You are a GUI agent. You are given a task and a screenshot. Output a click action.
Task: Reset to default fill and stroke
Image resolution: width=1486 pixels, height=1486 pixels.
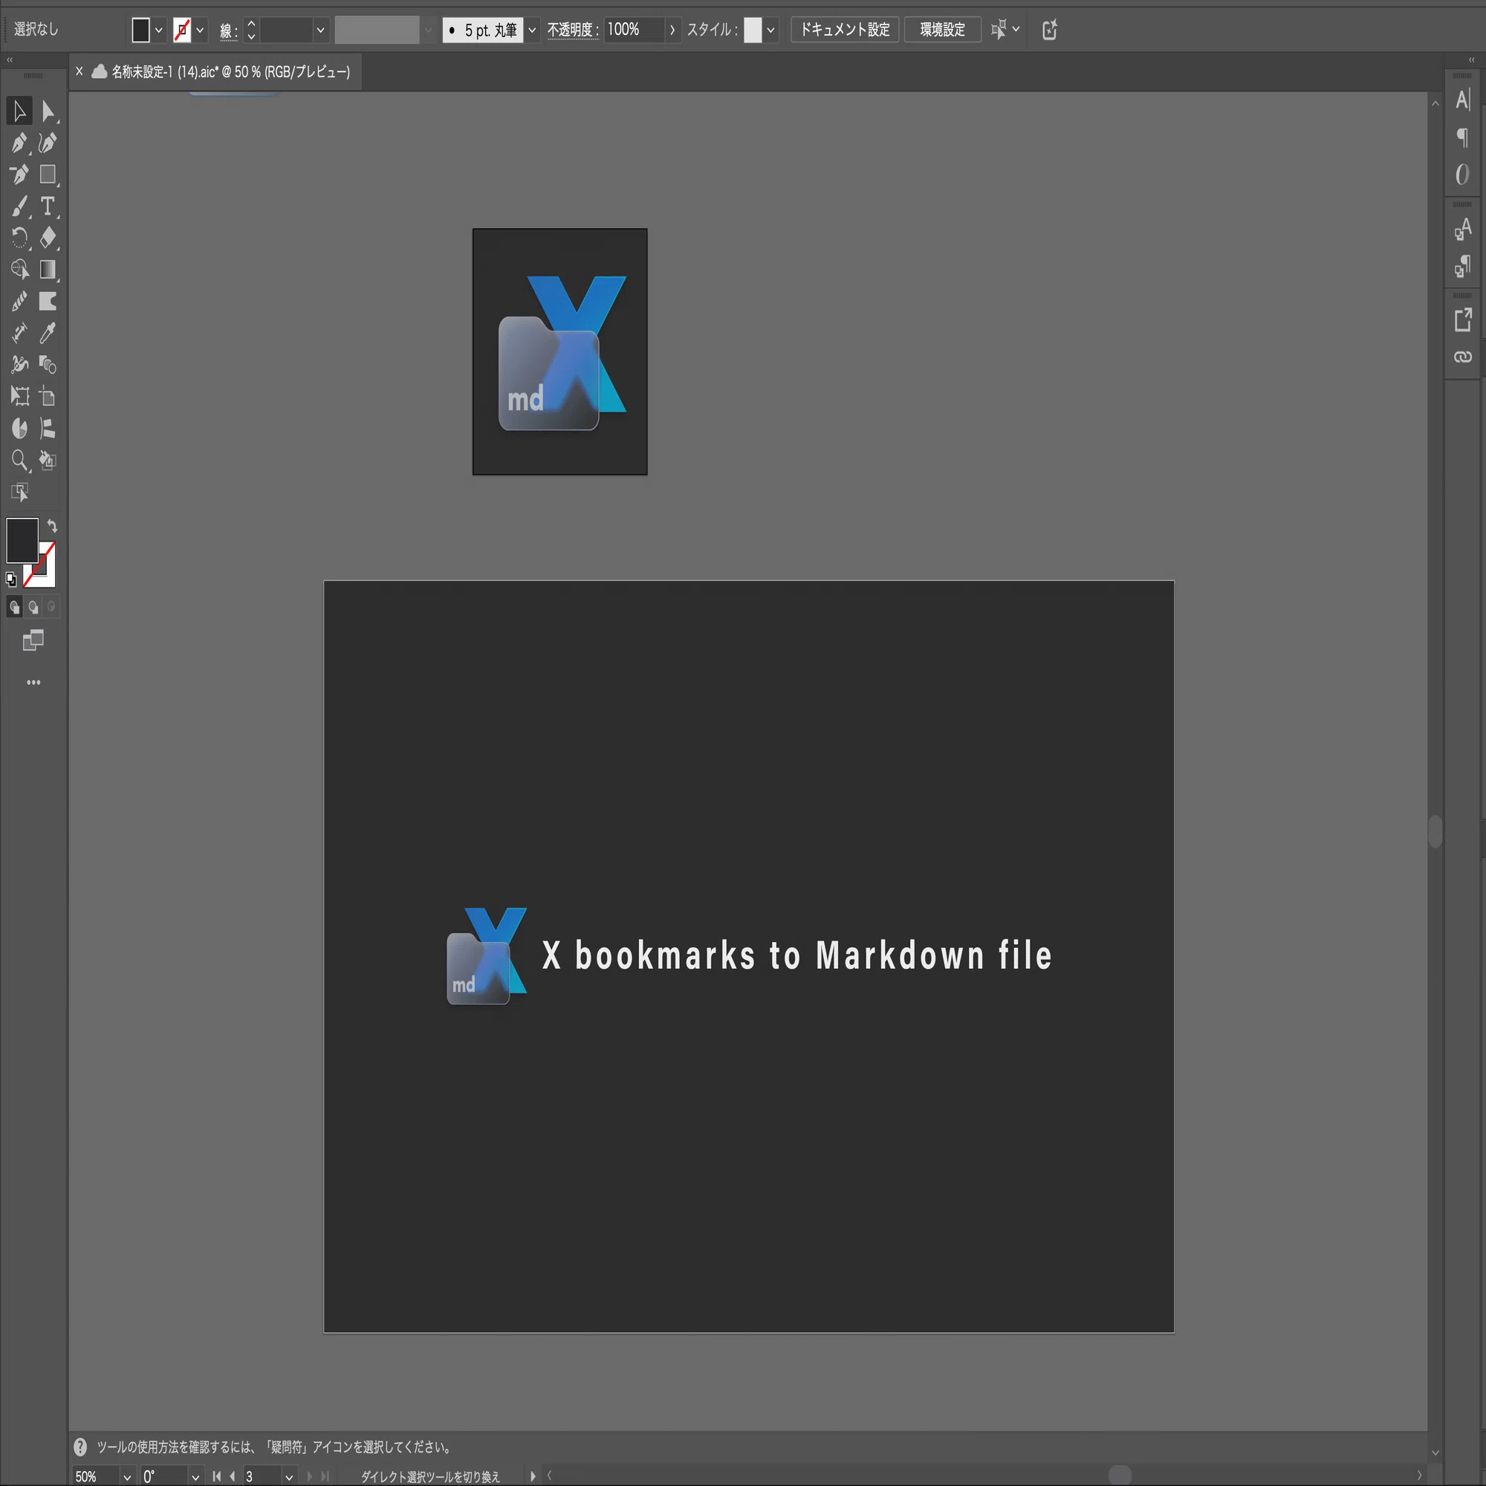pos(10,580)
